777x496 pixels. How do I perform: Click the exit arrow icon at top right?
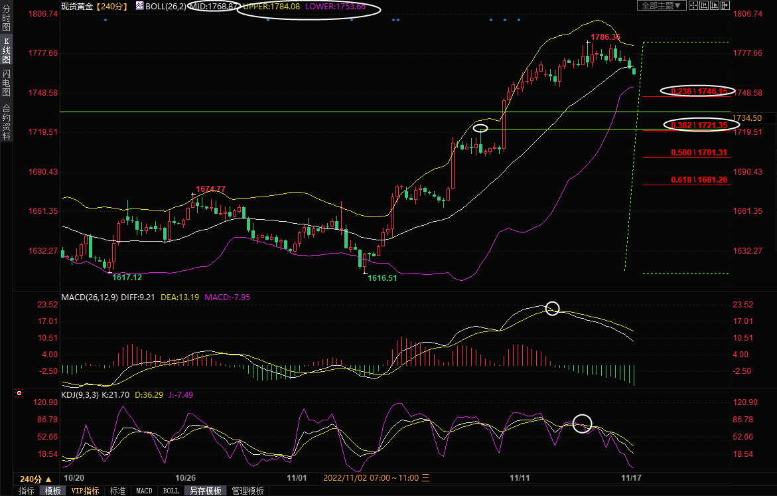725,5
